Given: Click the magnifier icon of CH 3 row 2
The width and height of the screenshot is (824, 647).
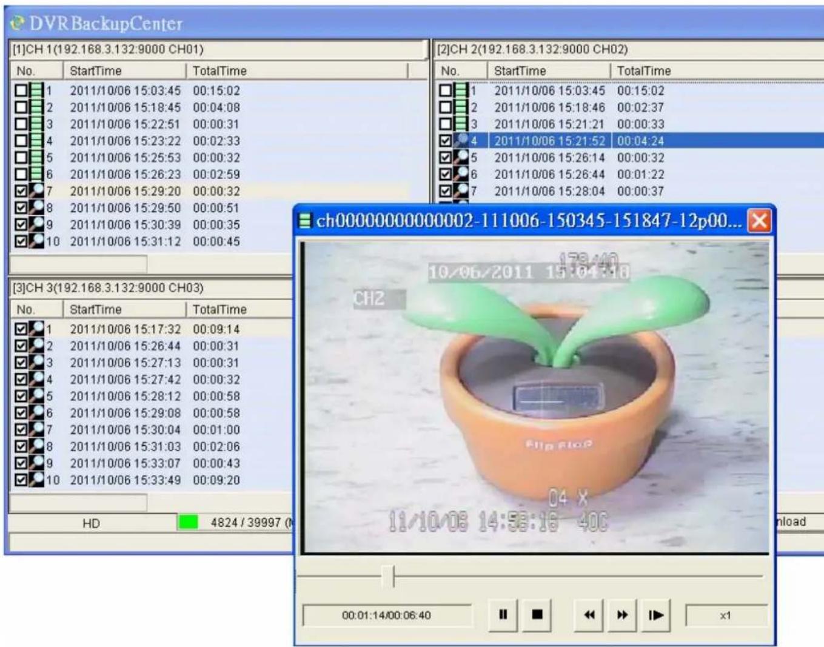Looking at the screenshot, I should (x=36, y=346).
